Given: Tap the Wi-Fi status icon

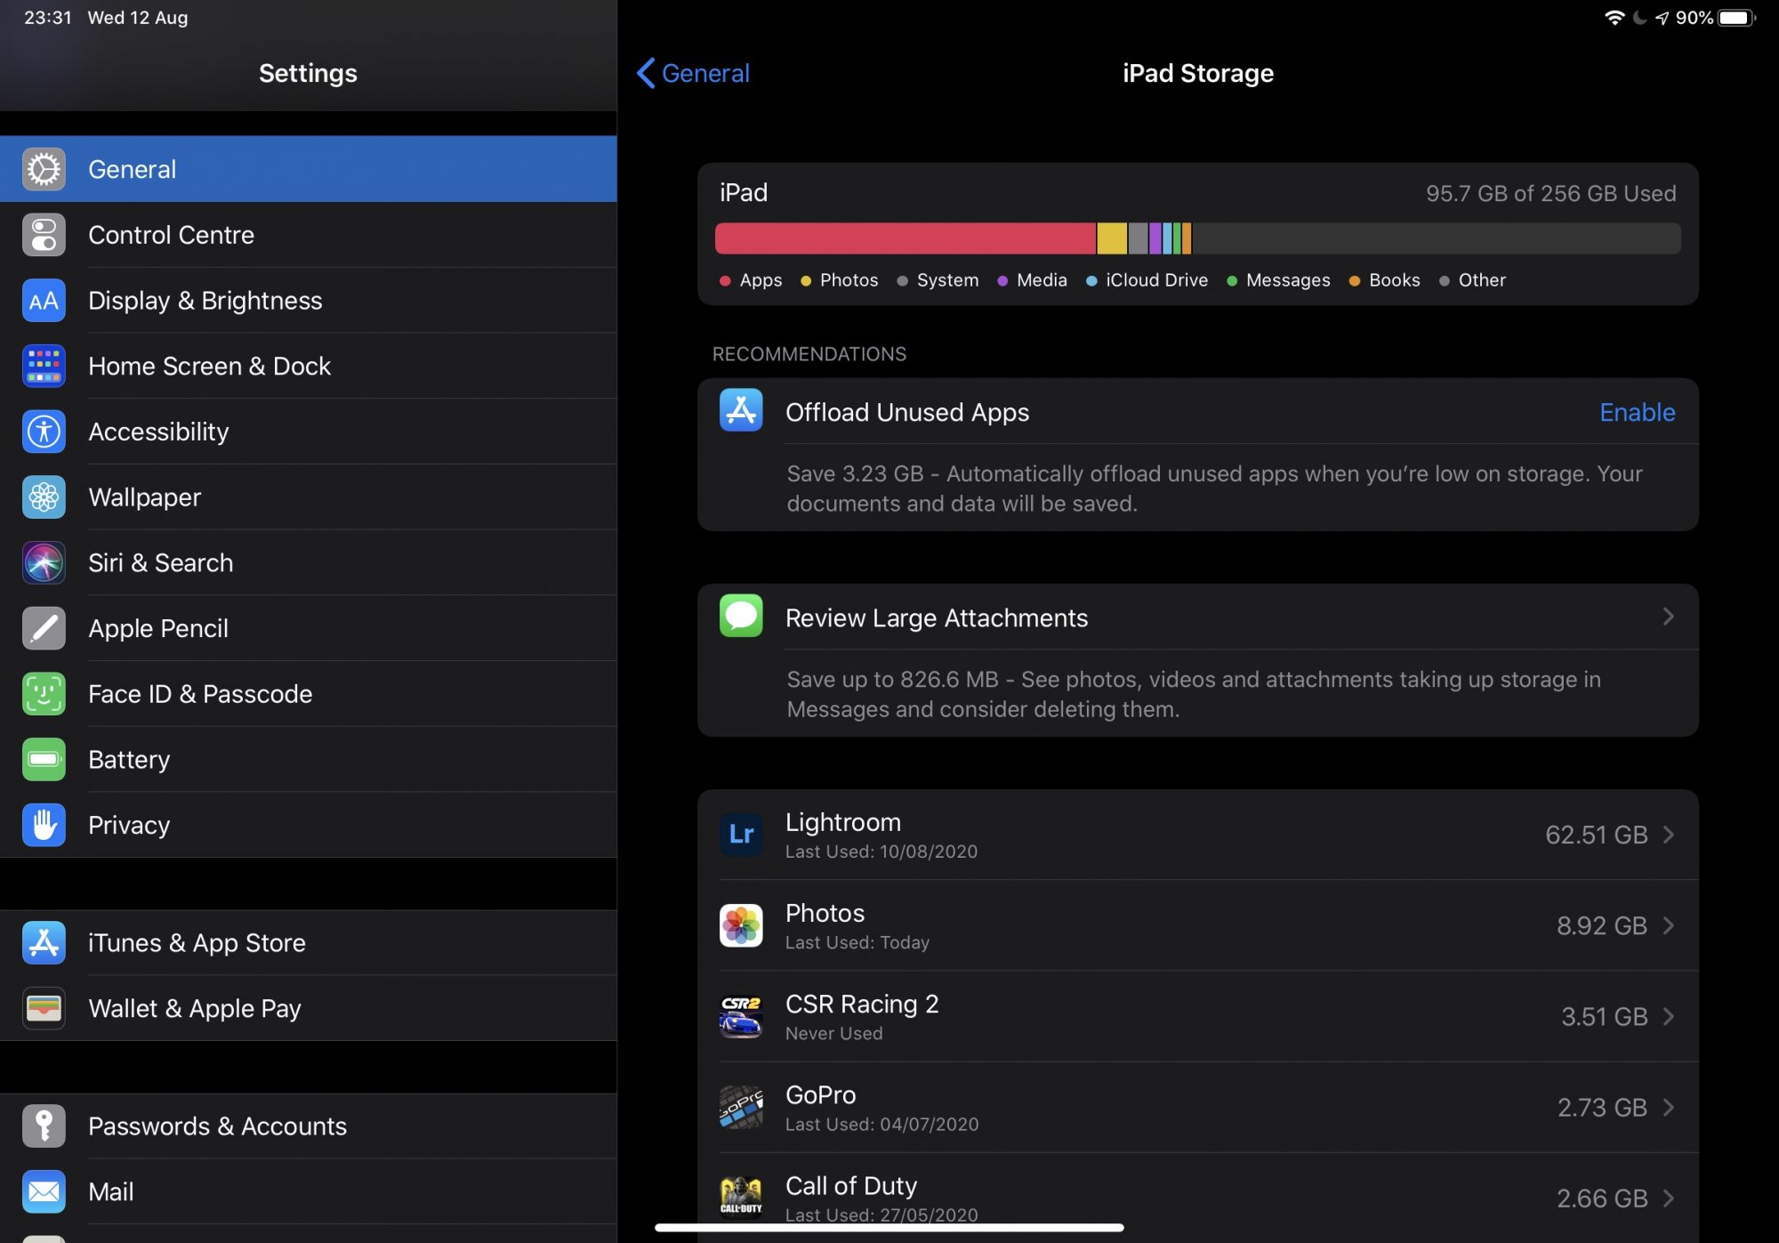Looking at the screenshot, I should [1614, 18].
